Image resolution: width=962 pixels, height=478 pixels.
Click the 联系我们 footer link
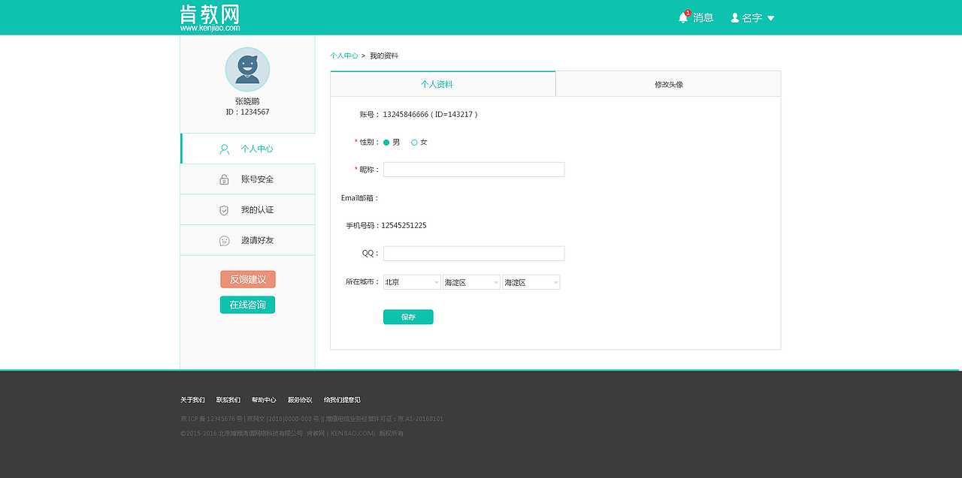pyautogui.click(x=228, y=400)
